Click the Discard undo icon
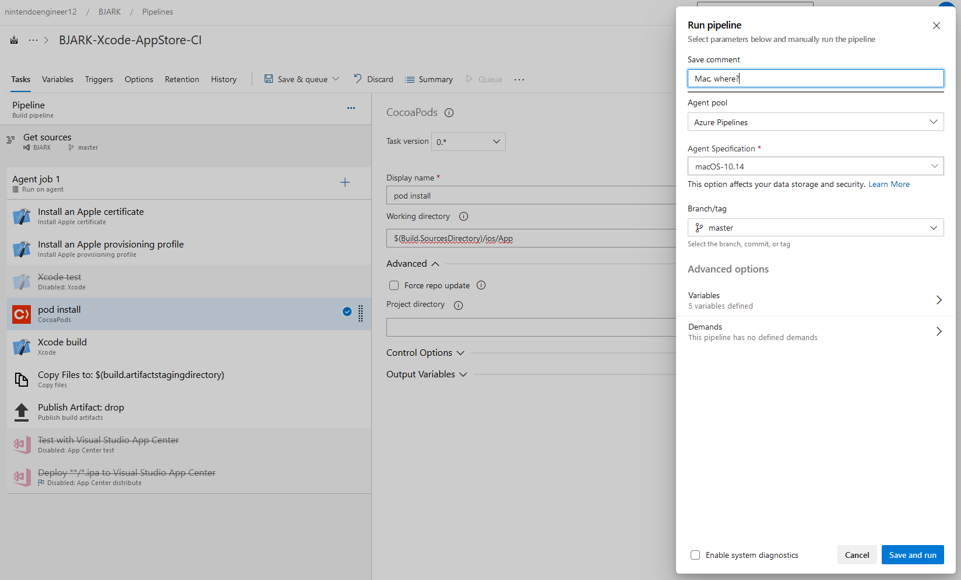 click(x=358, y=79)
